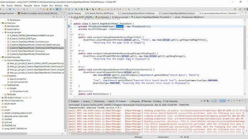
Task: Open the Problems tab in bottom panel
Action: (74, 101)
